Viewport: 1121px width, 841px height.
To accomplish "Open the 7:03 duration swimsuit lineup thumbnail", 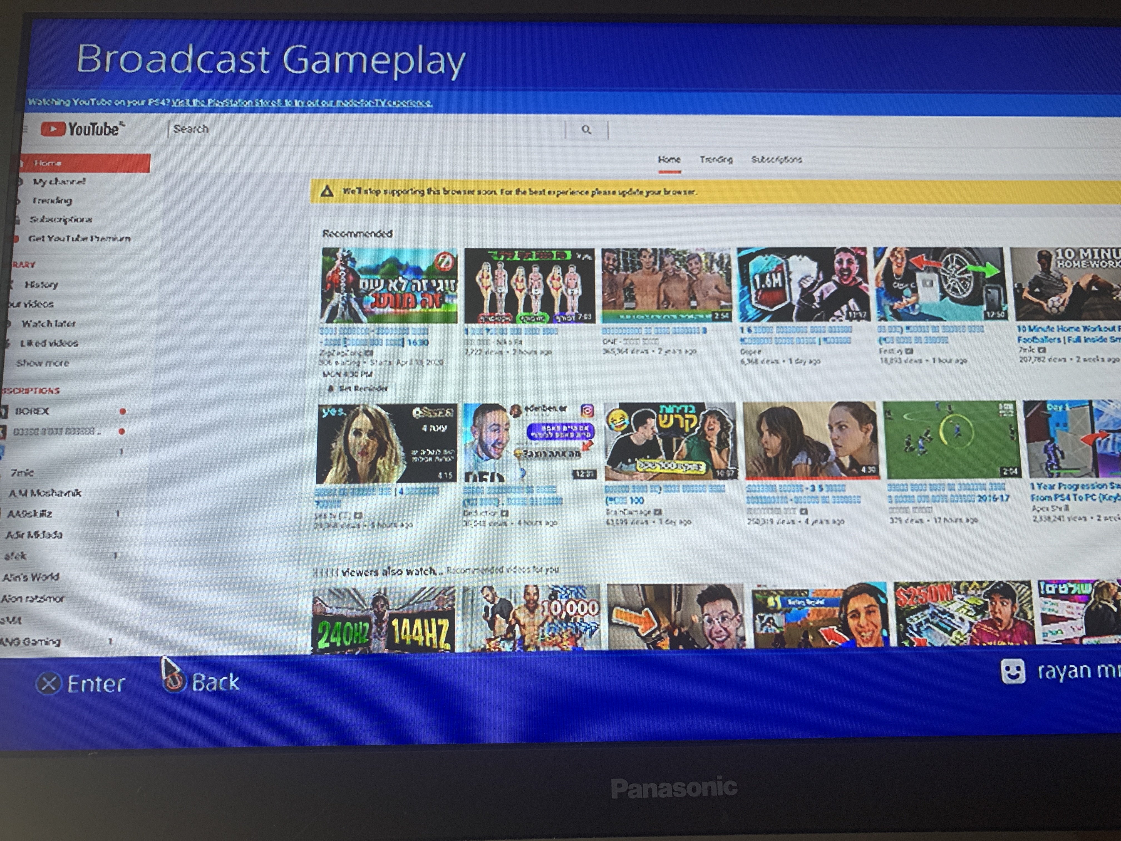I will click(530, 285).
